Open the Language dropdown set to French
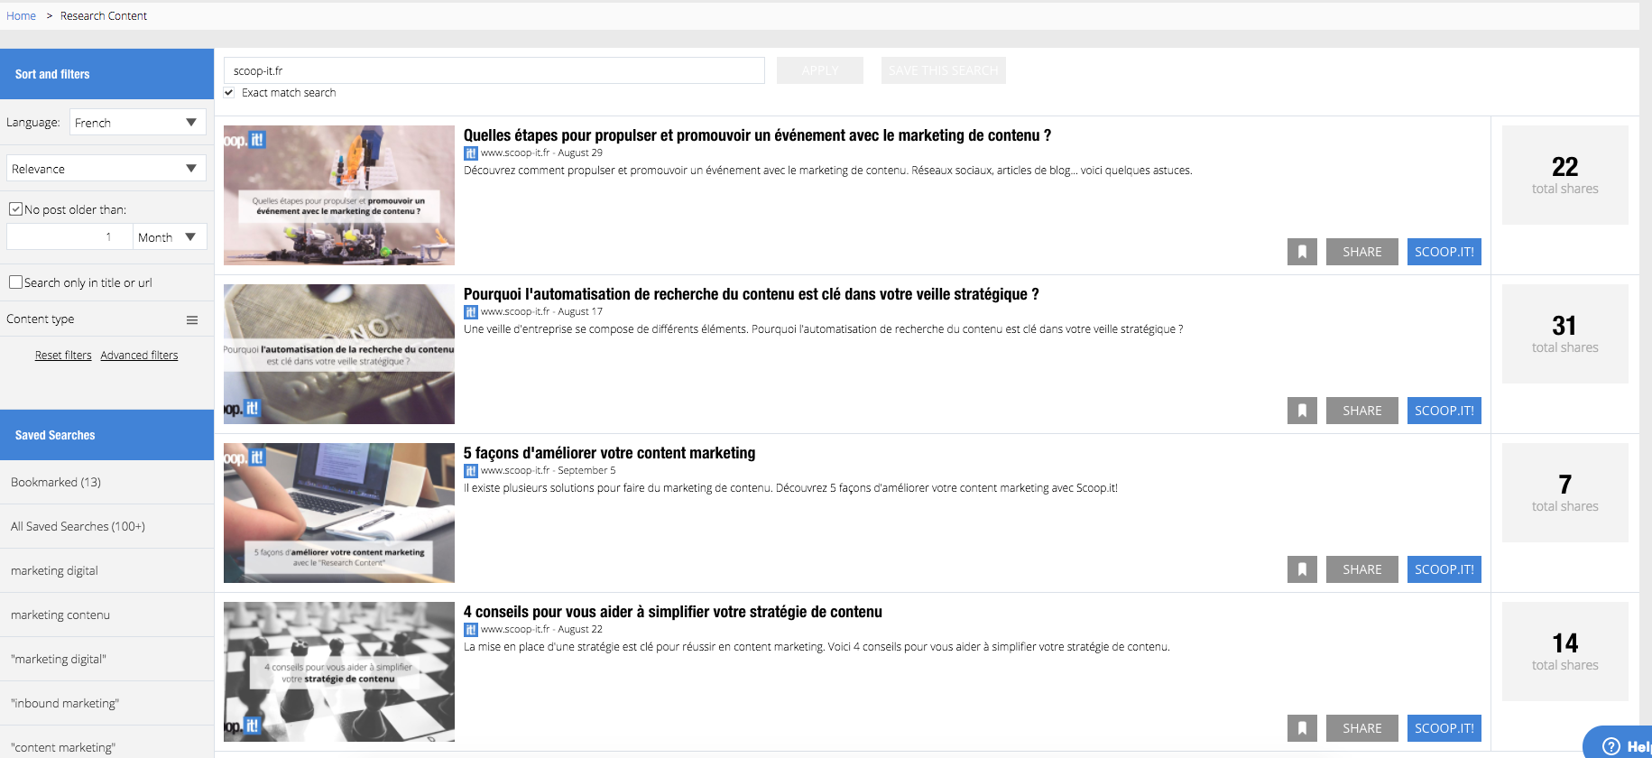The height and width of the screenshot is (758, 1652). [137, 123]
